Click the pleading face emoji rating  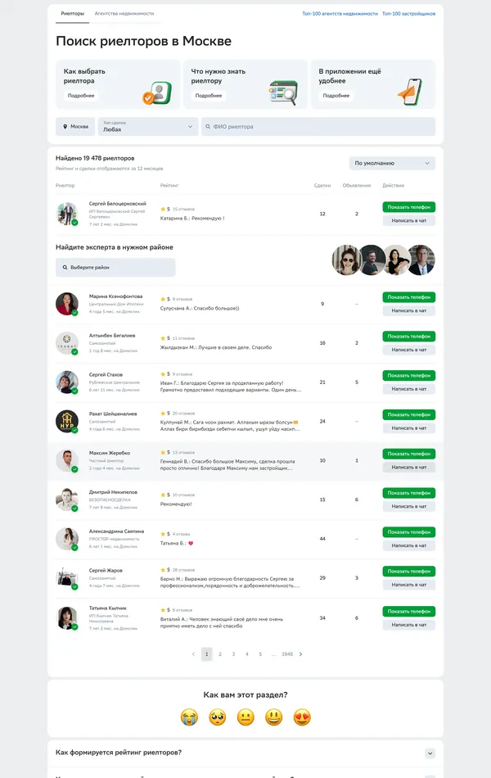(218, 717)
